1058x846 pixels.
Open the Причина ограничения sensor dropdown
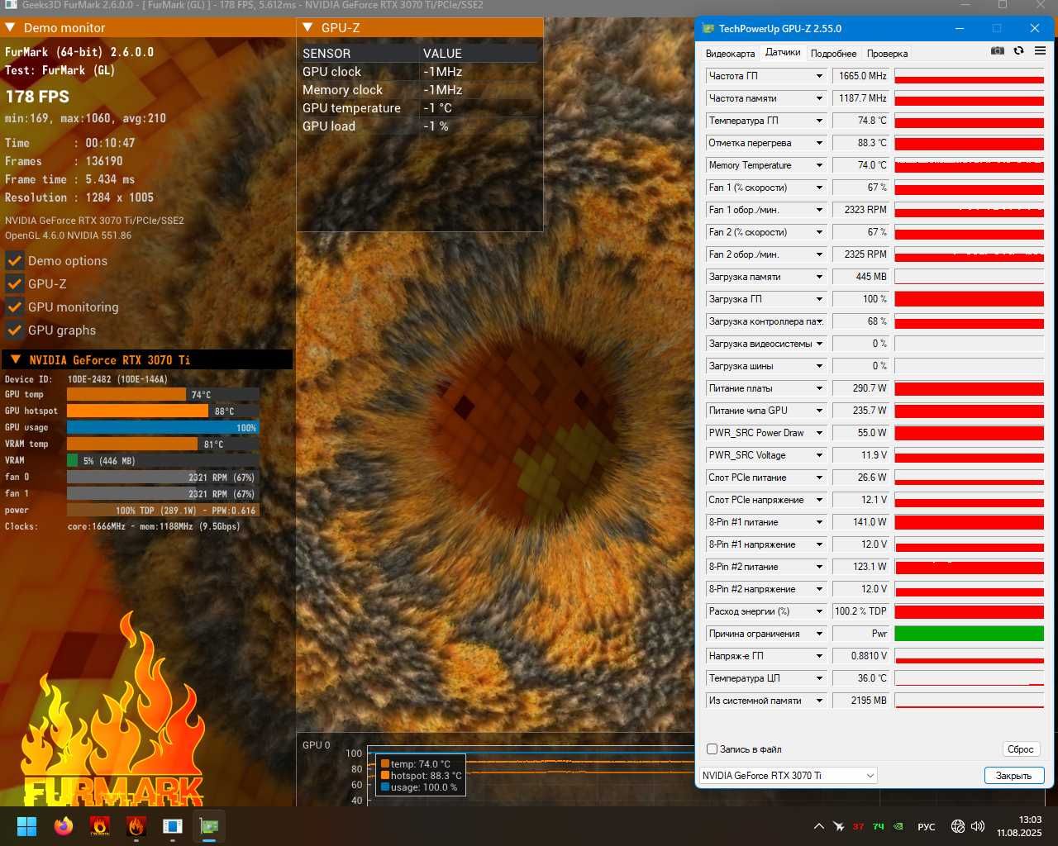pyautogui.click(x=819, y=634)
